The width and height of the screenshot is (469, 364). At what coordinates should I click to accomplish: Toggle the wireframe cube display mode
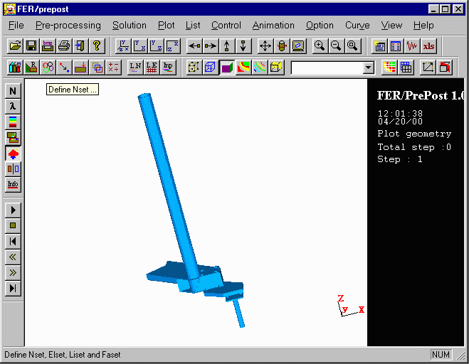[x=210, y=68]
